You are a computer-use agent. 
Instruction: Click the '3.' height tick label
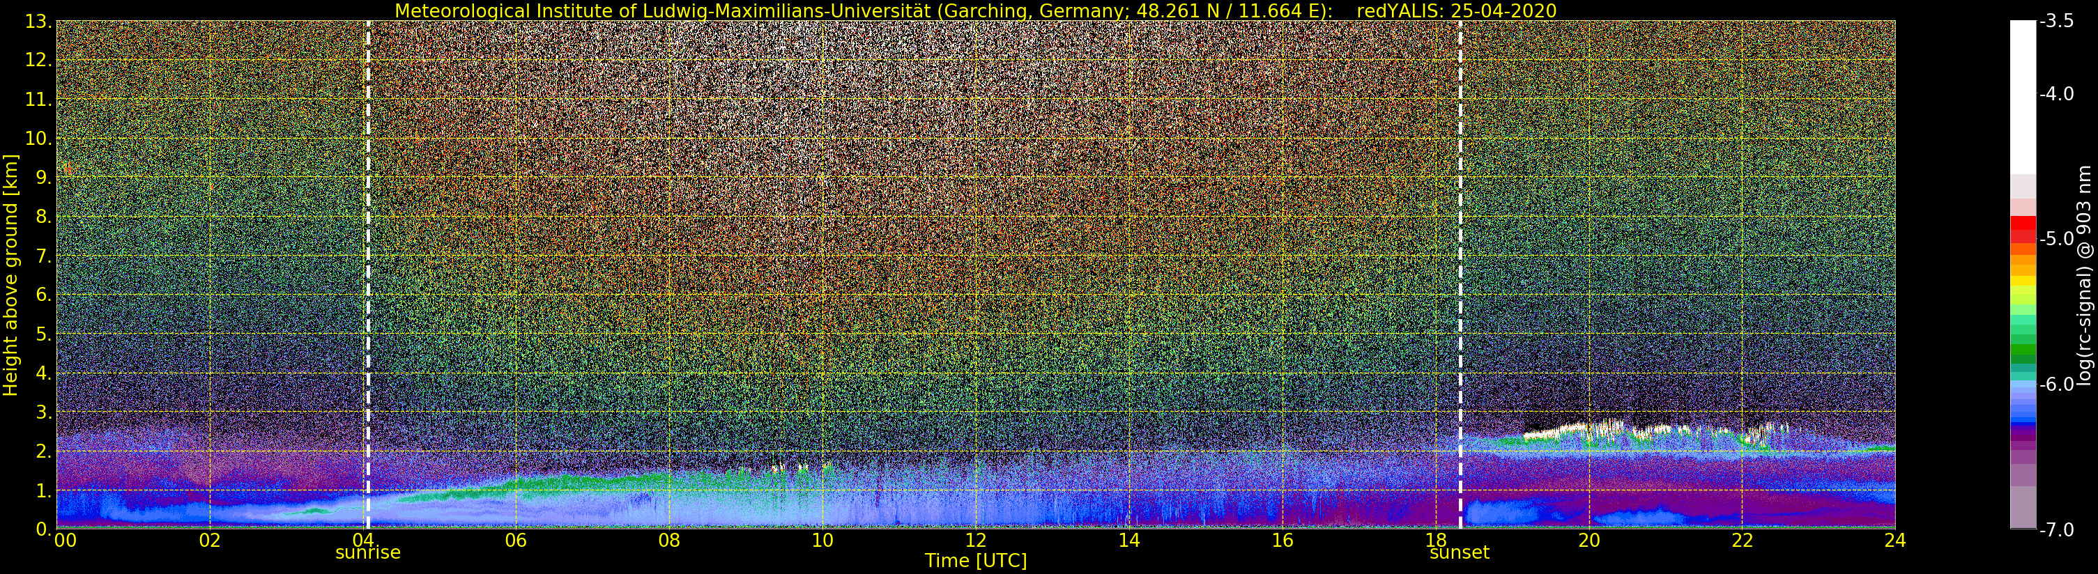[44, 412]
